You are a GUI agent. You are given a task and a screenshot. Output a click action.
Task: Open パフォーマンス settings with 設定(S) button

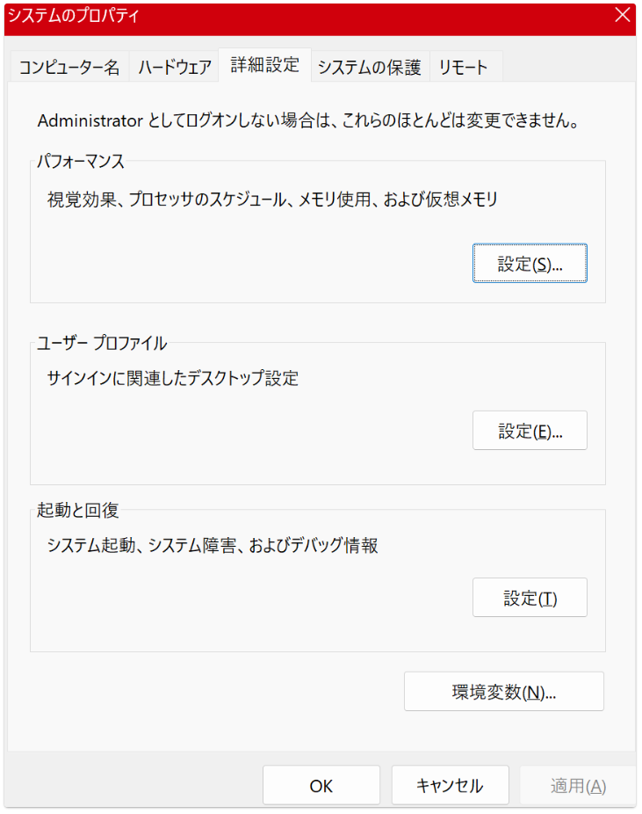[x=530, y=264]
